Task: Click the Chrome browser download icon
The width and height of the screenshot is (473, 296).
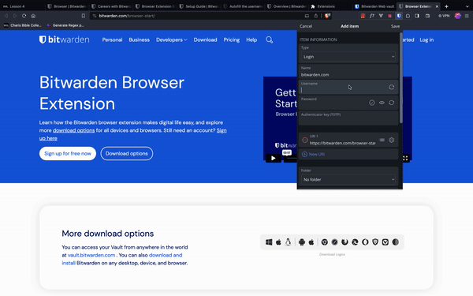Action: [x=324, y=242]
